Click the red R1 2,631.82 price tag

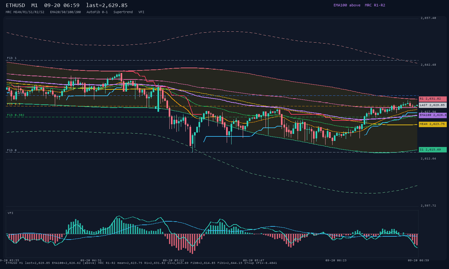433,99
